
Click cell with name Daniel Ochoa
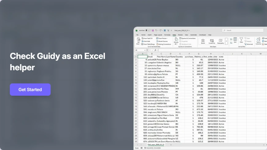[163, 98]
